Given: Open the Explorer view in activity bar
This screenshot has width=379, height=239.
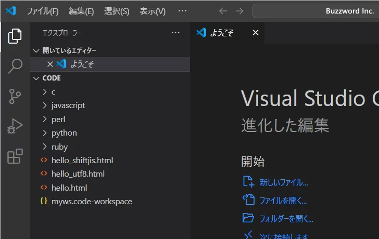Looking at the screenshot, I should [x=15, y=36].
